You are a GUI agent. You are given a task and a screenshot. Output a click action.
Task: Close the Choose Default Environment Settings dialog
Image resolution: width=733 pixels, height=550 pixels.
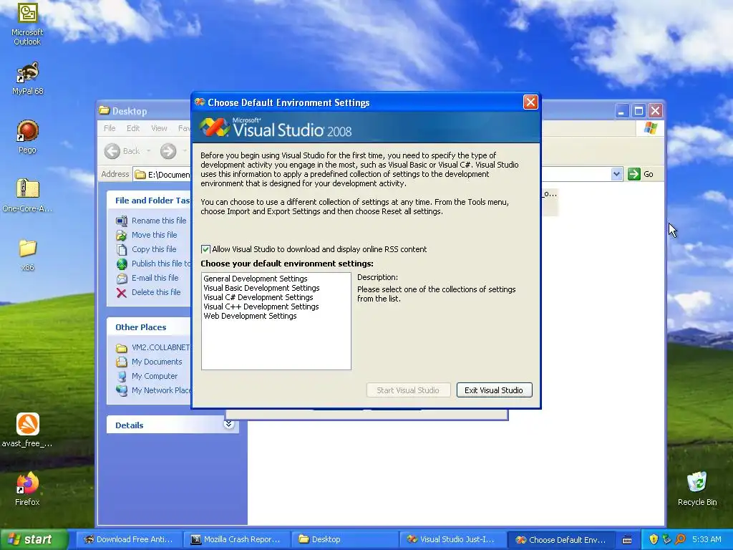click(530, 102)
